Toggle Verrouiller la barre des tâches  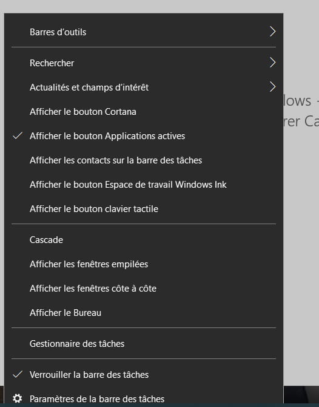tap(144, 375)
